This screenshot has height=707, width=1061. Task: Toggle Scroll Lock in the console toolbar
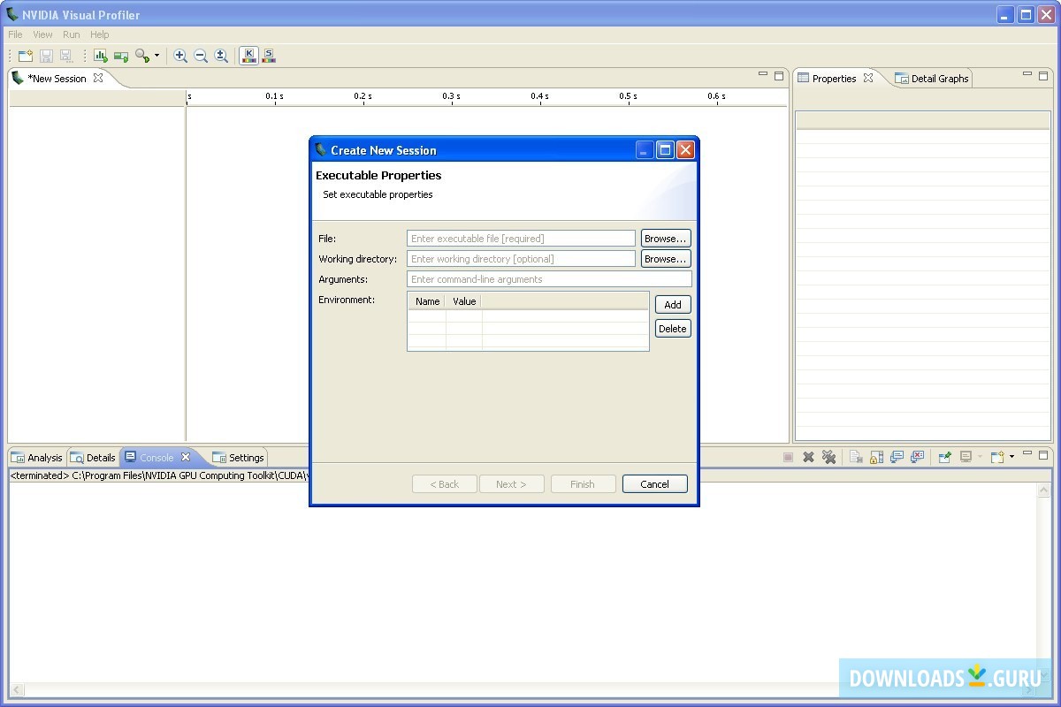[876, 456]
